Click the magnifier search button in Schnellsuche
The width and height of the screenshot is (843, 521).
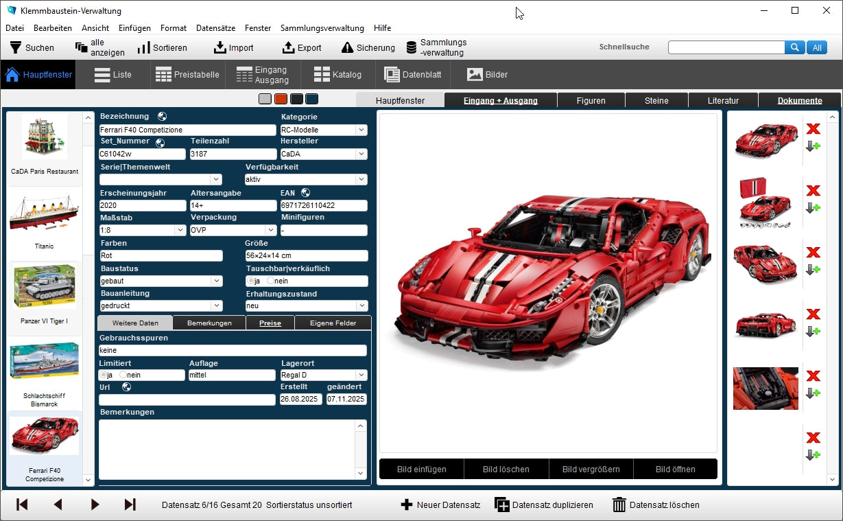click(794, 47)
